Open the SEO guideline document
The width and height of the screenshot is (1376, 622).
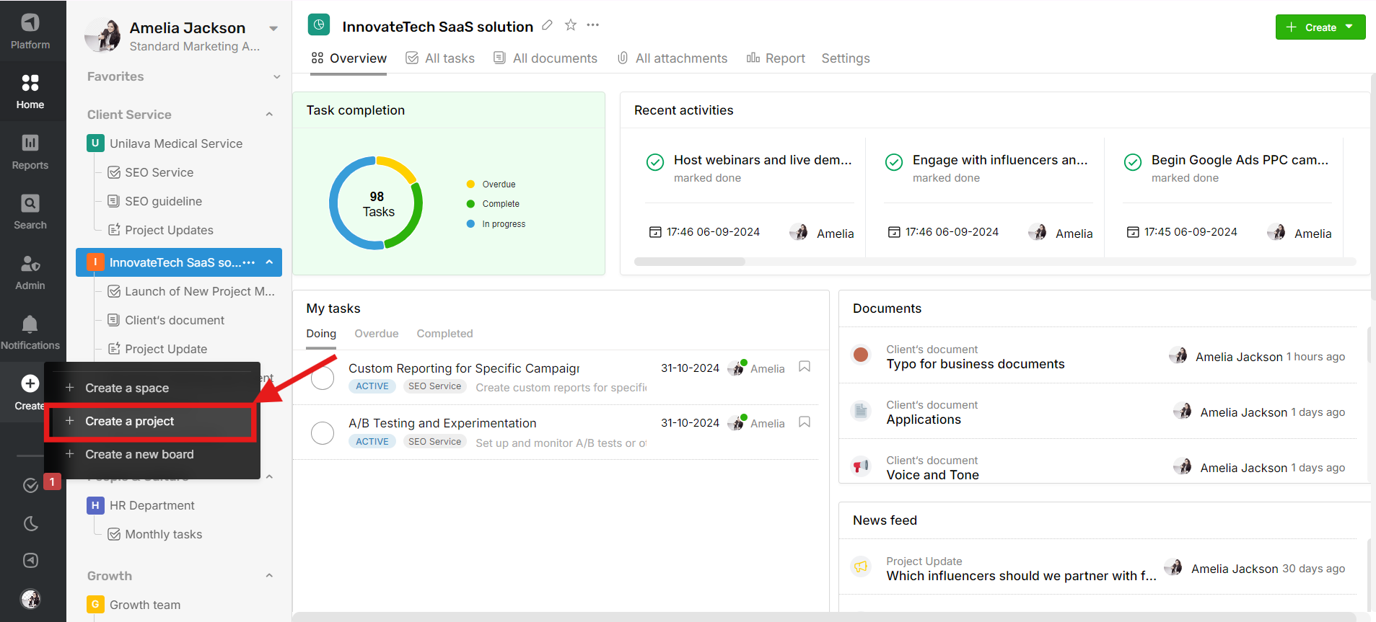click(x=163, y=201)
